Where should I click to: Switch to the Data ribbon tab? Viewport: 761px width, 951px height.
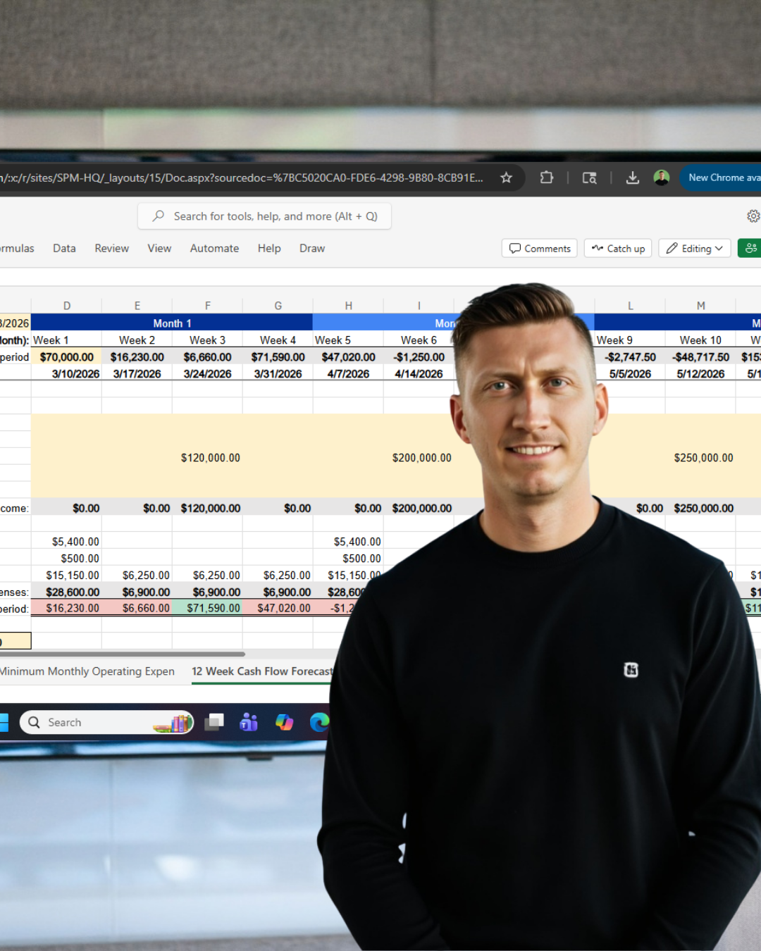(64, 248)
